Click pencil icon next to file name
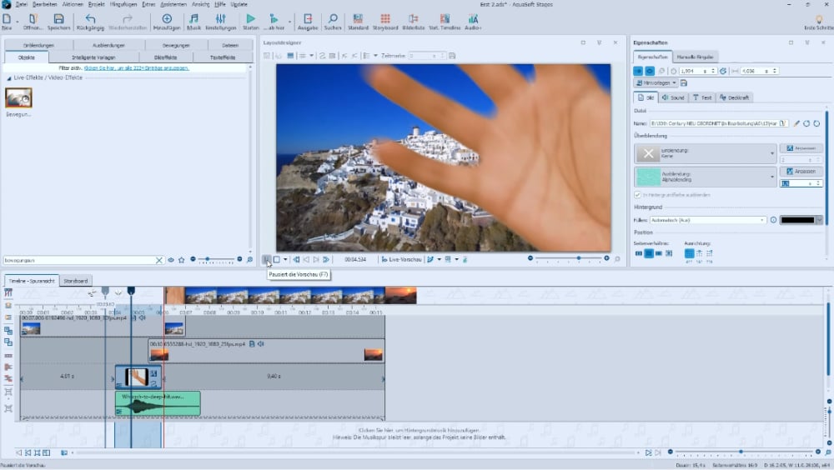The image size is (834, 470). (x=796, y=123)
